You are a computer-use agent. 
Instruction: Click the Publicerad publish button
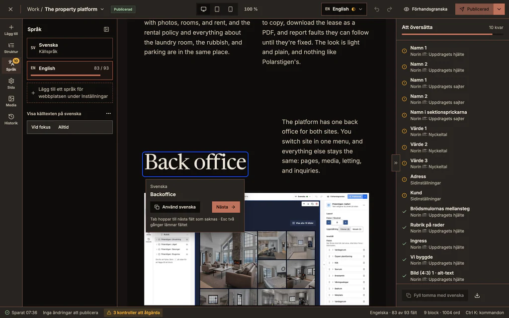tap(474, 9)
